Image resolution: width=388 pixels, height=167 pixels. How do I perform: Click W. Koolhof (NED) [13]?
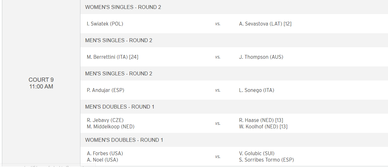[x=263, y=126]
